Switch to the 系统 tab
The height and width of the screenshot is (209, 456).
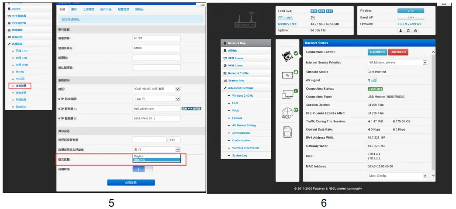pos(62,9)
